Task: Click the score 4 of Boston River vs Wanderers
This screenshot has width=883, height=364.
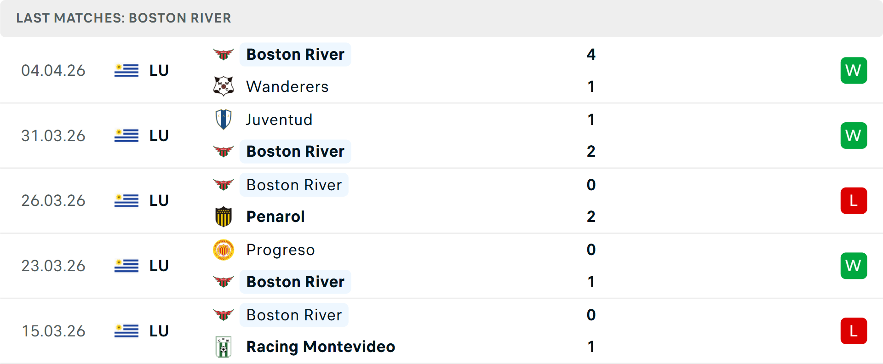Action: 591,54
